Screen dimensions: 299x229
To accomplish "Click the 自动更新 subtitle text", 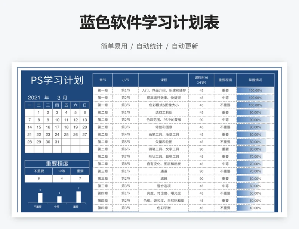I will [185, 46].
